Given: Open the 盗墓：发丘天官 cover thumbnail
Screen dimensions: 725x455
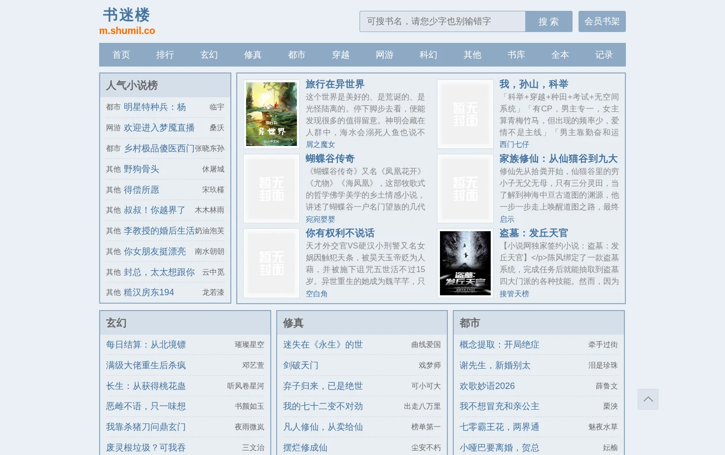Looking at the screenshot, I should pos(466,263).
